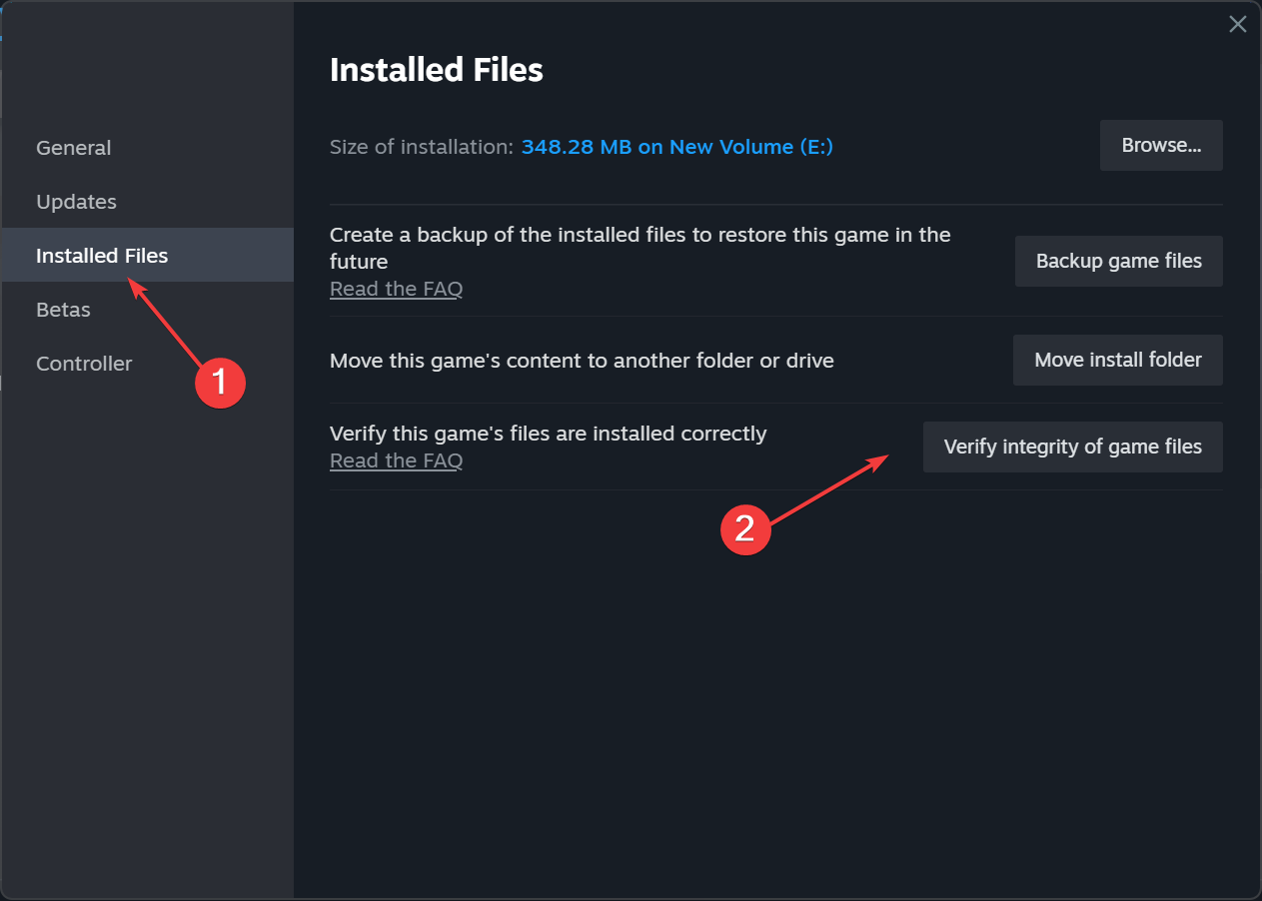Click the Installed Files page heading
1262x901 pixels.
click(437, 70)
